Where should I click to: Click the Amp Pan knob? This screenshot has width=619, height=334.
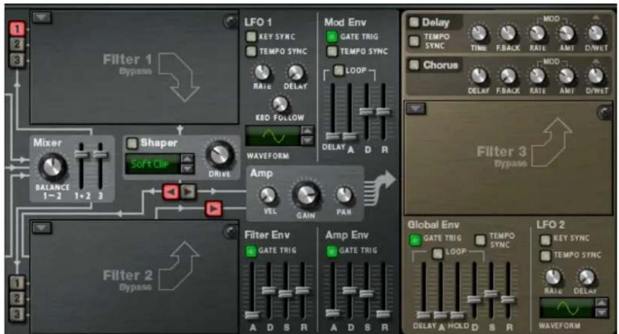(344, 195)
